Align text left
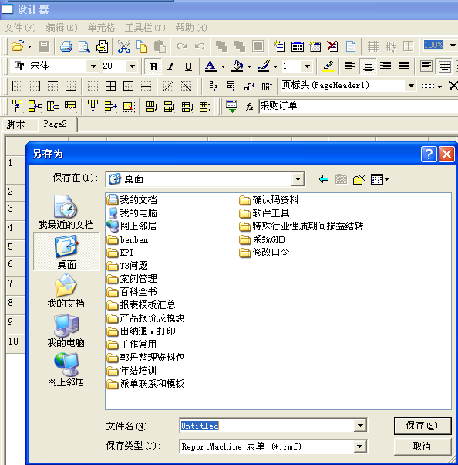Viewport: 458px width, 465px height. [x=350, y=66]
